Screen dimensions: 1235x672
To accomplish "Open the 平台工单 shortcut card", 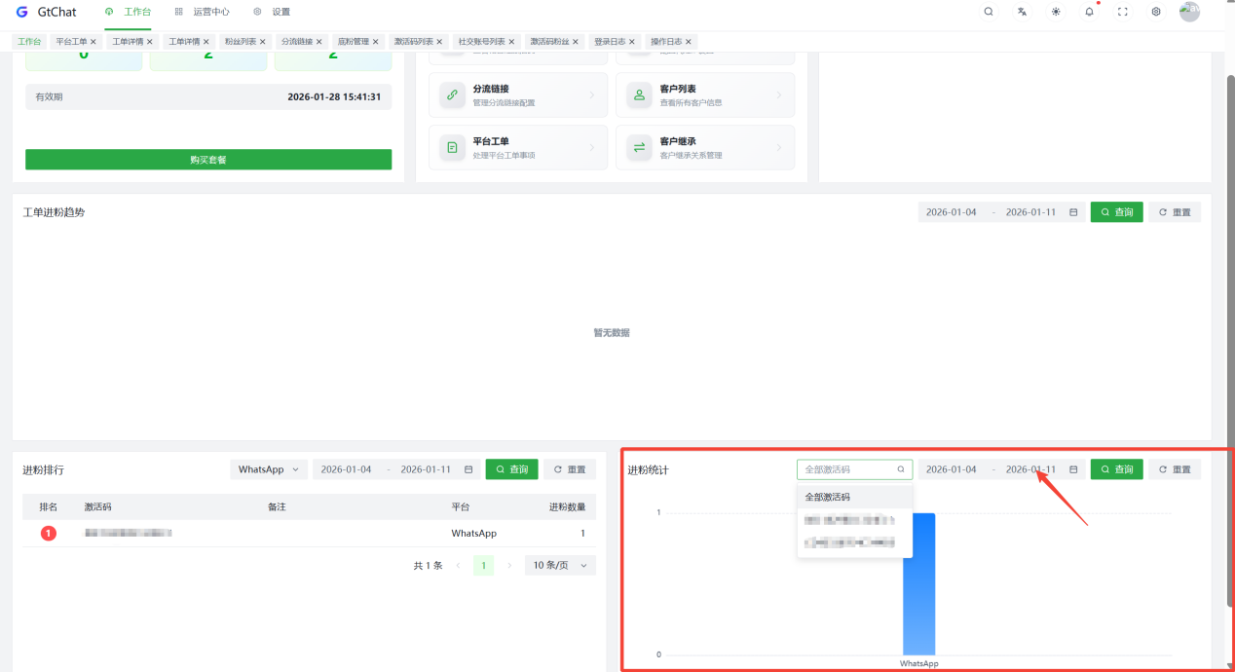I will pos(518,147).
